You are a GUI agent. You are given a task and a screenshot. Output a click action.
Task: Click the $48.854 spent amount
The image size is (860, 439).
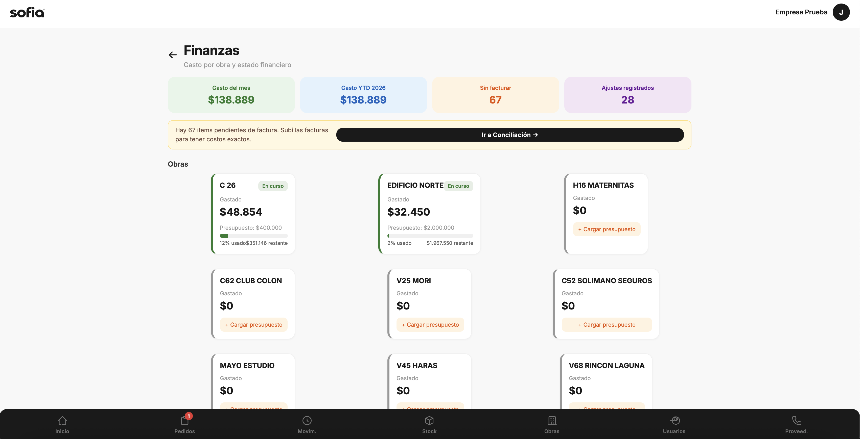[241, 212]
